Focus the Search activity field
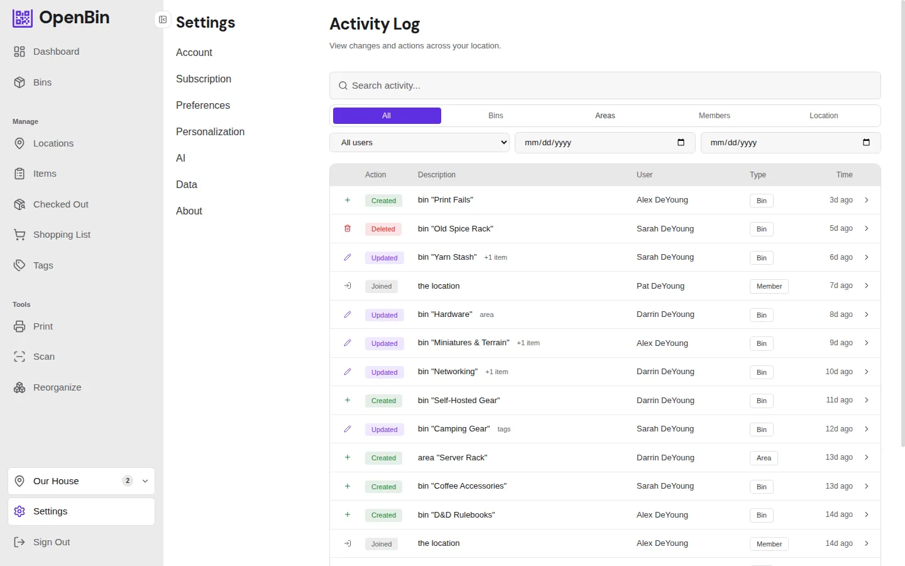The width and height of the screenshot is (905, 566). pos(605,86)
